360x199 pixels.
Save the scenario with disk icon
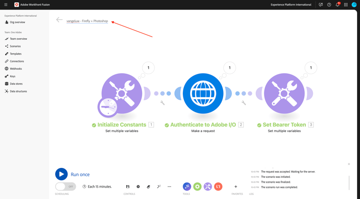128,187
